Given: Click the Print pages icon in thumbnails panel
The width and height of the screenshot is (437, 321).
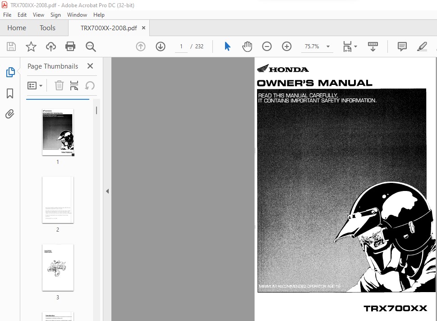Looking at the screenshot, I should tap(74, 86).
